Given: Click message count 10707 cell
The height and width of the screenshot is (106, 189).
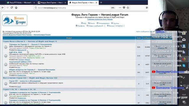Looking at the screenshot, I should coord(147,56).
